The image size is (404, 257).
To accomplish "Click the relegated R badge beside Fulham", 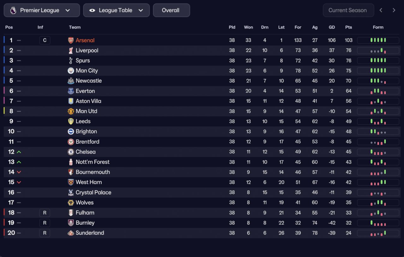I will coord(45,213).
